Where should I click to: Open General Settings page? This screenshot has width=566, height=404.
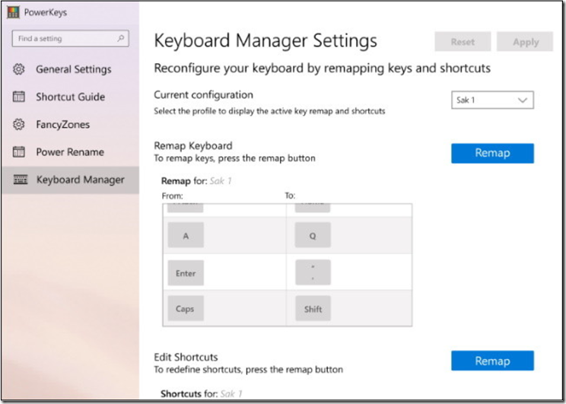pyautogui.click(x=73, y=69)
